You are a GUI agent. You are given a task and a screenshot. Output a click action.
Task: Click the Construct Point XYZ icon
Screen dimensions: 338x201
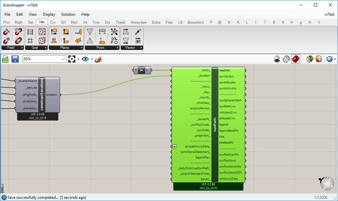click(x=90, y=32)
